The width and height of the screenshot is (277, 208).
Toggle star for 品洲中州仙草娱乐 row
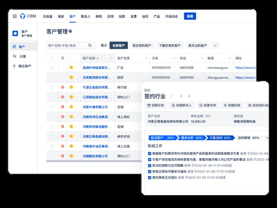[x=71, y=67]
